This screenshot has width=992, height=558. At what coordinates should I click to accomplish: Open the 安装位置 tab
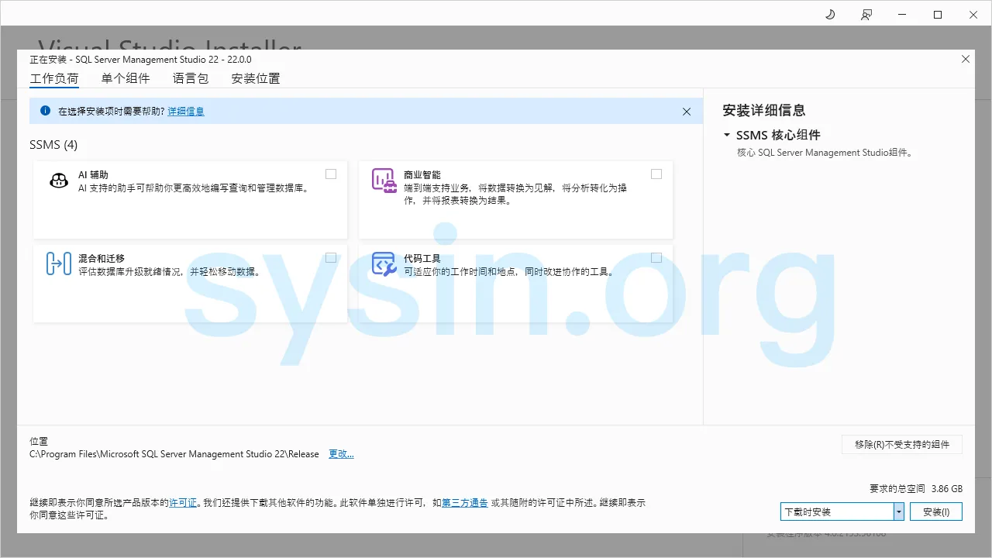[255, 78]
